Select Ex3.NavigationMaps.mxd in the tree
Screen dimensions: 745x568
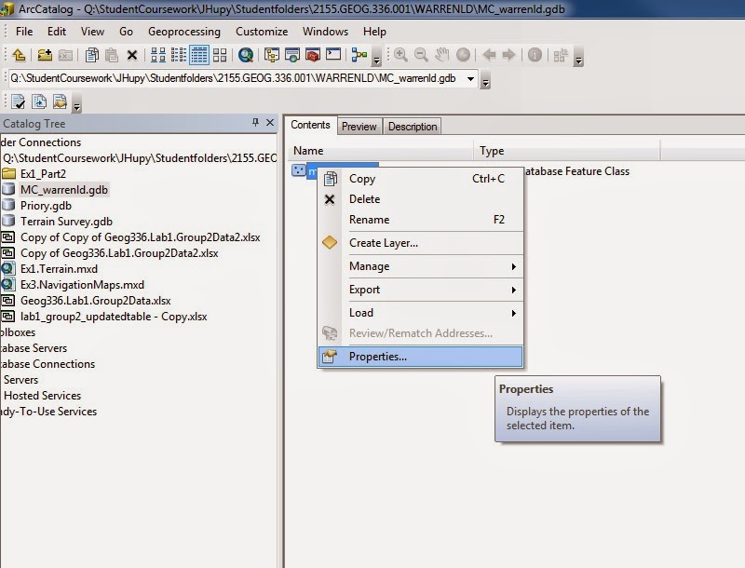click(x=82, y=285)
